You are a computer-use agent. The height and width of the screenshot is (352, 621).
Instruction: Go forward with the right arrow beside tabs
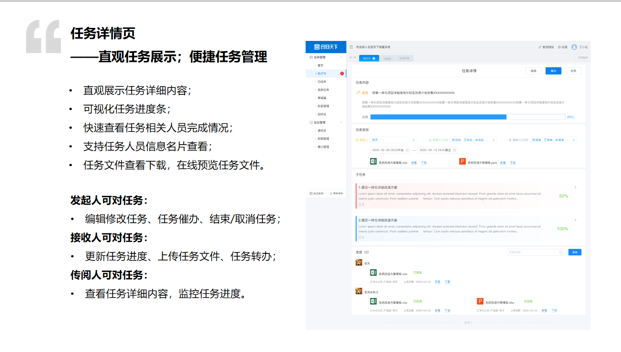355,58
